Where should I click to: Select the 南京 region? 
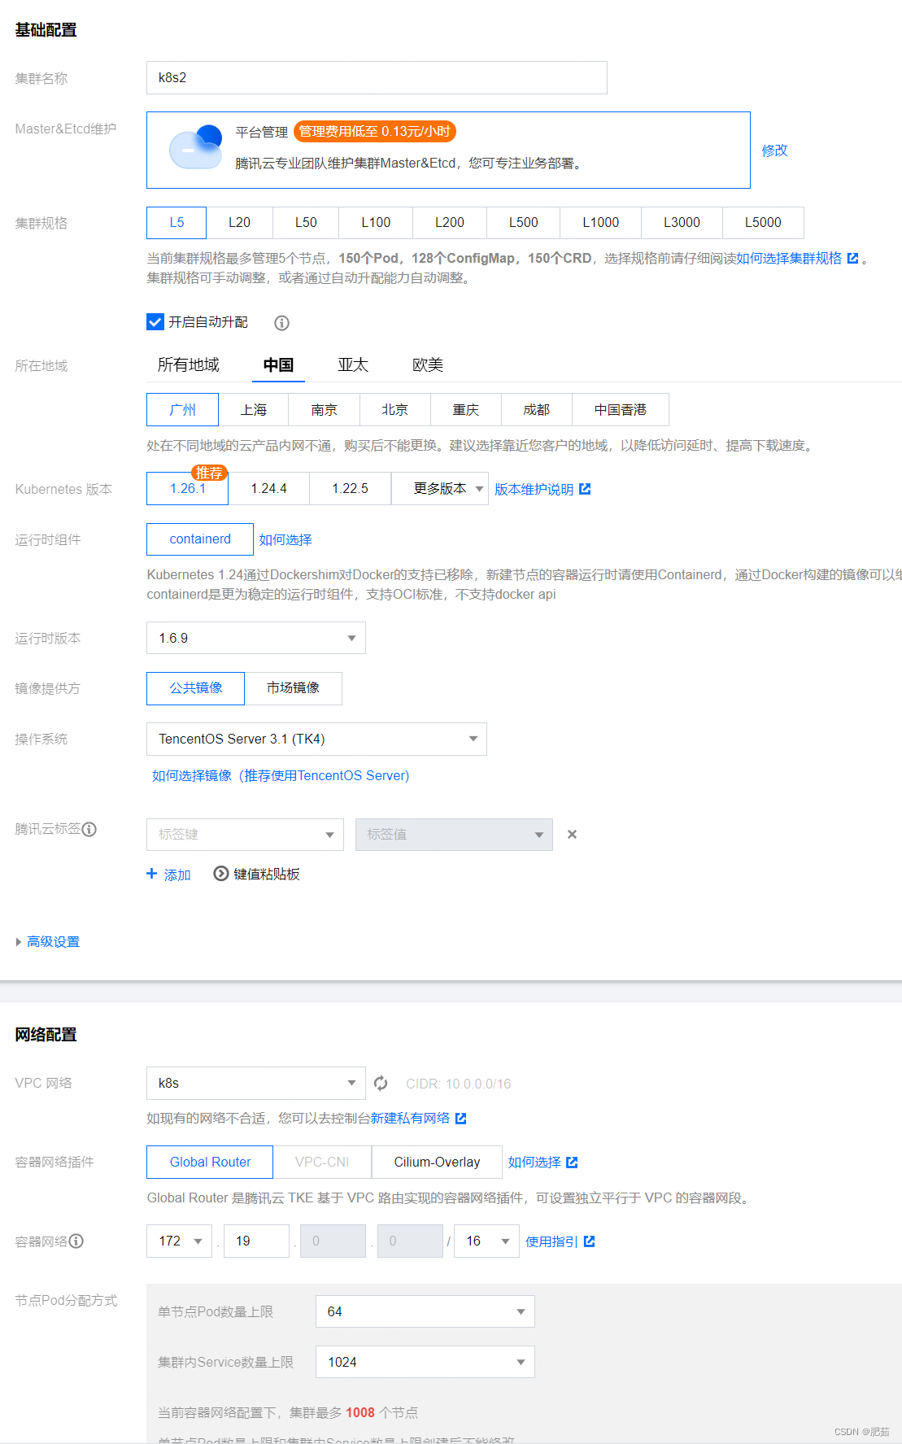tap(325, 410)
